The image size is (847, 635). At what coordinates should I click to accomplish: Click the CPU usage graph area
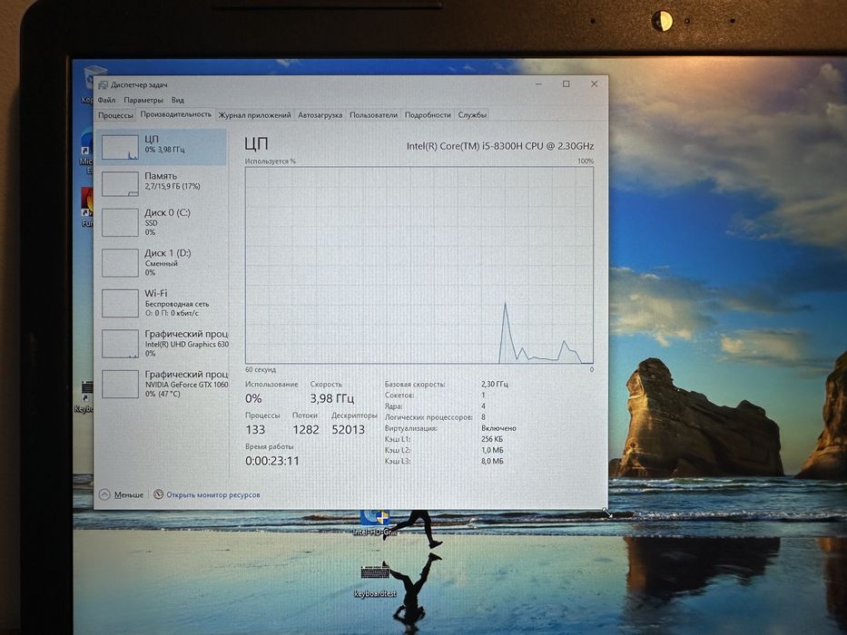coord(419,265)
